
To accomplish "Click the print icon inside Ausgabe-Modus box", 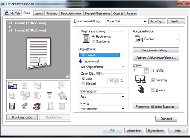I will point(139,39).
